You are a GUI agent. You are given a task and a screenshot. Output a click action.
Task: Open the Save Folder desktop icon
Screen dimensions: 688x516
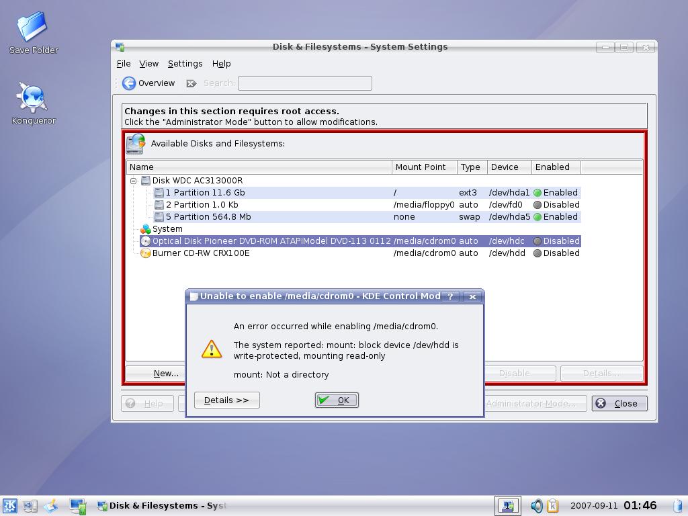tap(33, 27)
